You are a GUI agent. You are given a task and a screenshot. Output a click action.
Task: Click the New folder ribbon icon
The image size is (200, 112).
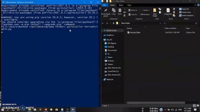click(155, 10)
